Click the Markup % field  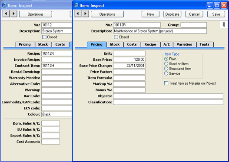click(129, 84)
